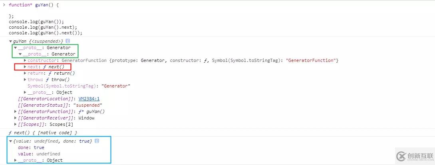Open the VM2384:1 source link
Screen dimensions: 435x165
[89, 99]
